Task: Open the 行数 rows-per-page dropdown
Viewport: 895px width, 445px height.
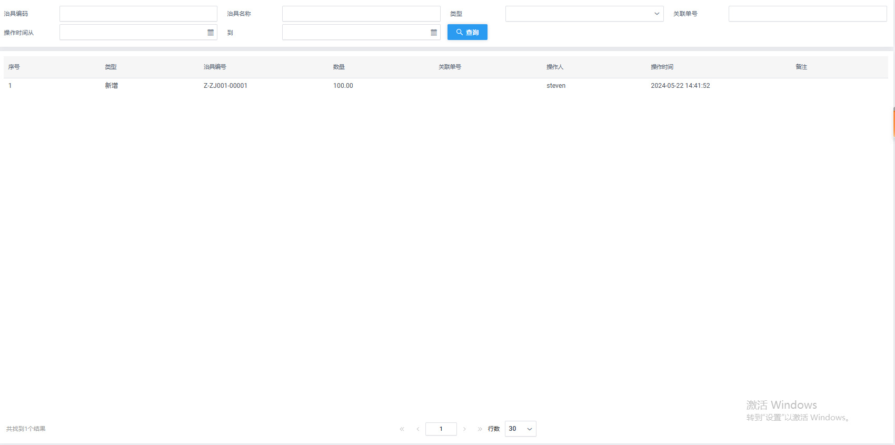Action: 520,429
